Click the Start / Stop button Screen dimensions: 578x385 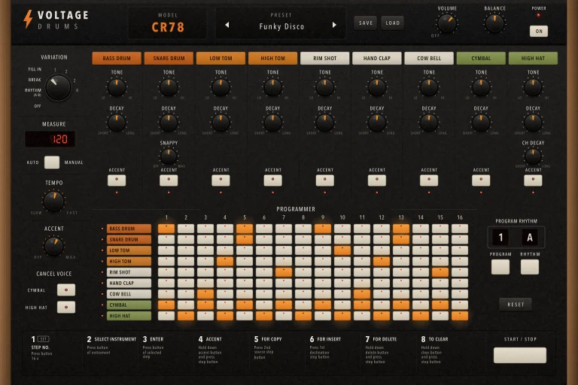point(520,355)
